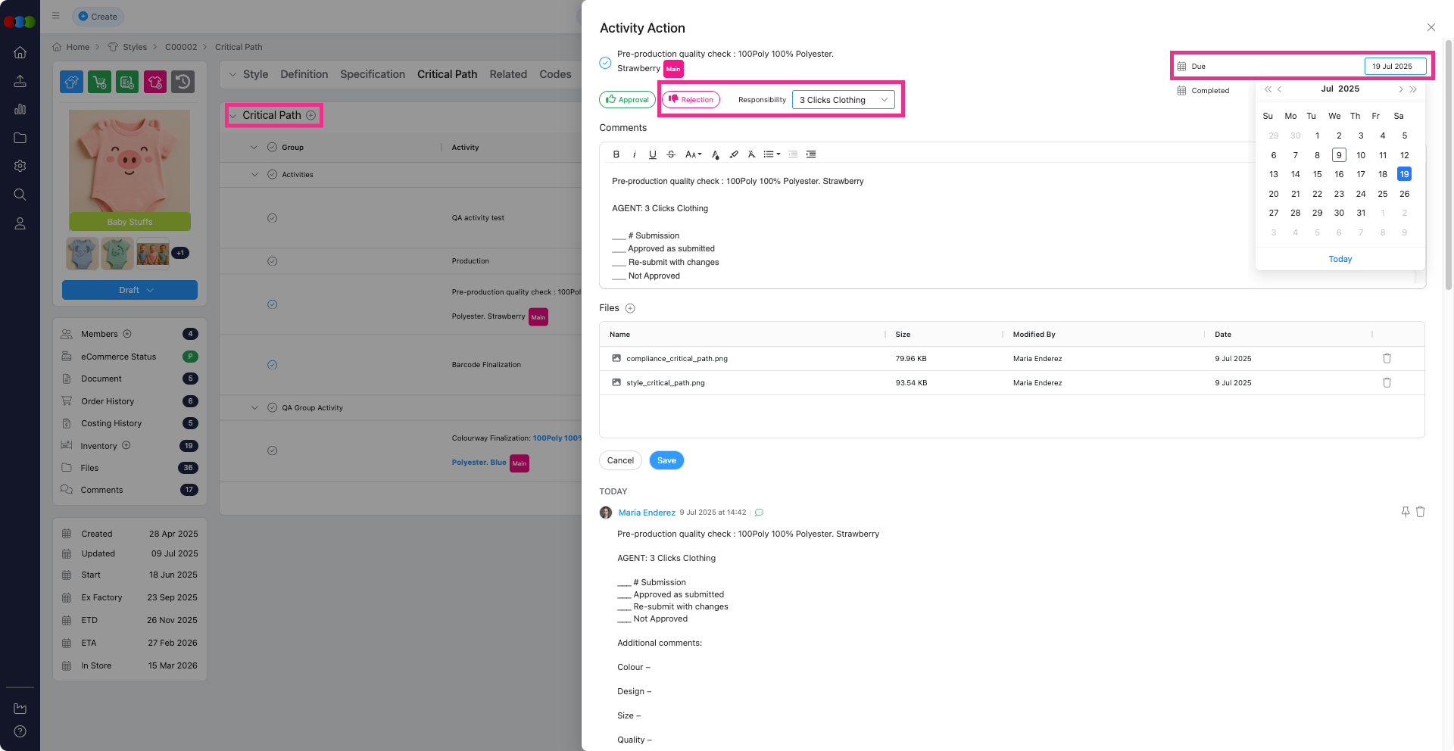
Task: Toggle completion circle for Pre-production quality check
Action: click(605, 63)
